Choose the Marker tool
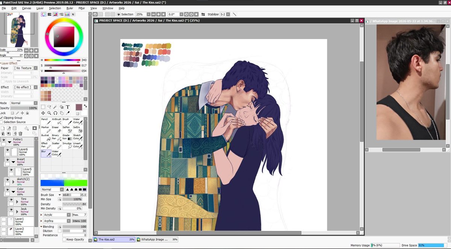This screenshot has height=249, width=451. point(46,129)
